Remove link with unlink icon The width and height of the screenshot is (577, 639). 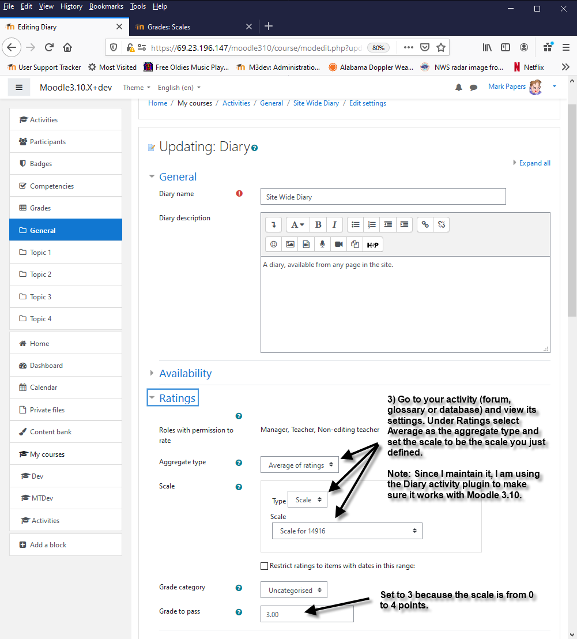click(442, 224)
